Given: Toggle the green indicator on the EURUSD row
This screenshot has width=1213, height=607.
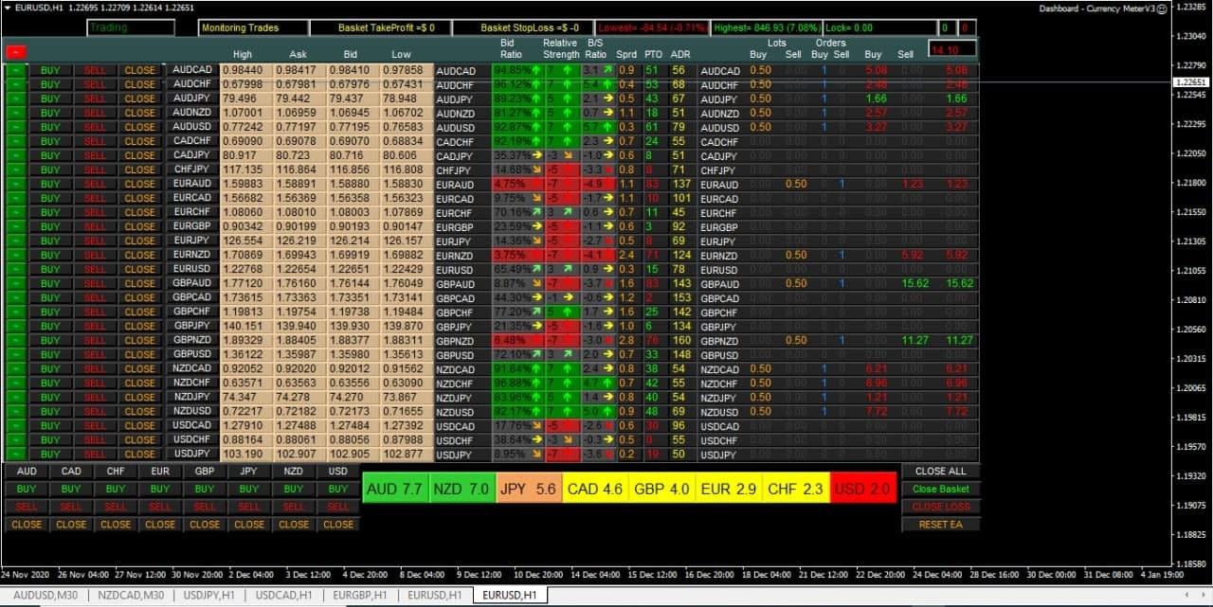Looking at the screenshot, I should coord(17,269).
